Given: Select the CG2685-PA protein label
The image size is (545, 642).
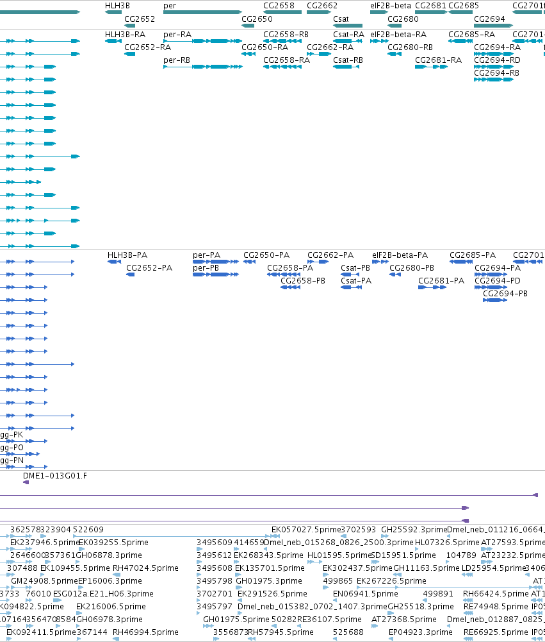Looking at the screenshot, I should (473, 255).
